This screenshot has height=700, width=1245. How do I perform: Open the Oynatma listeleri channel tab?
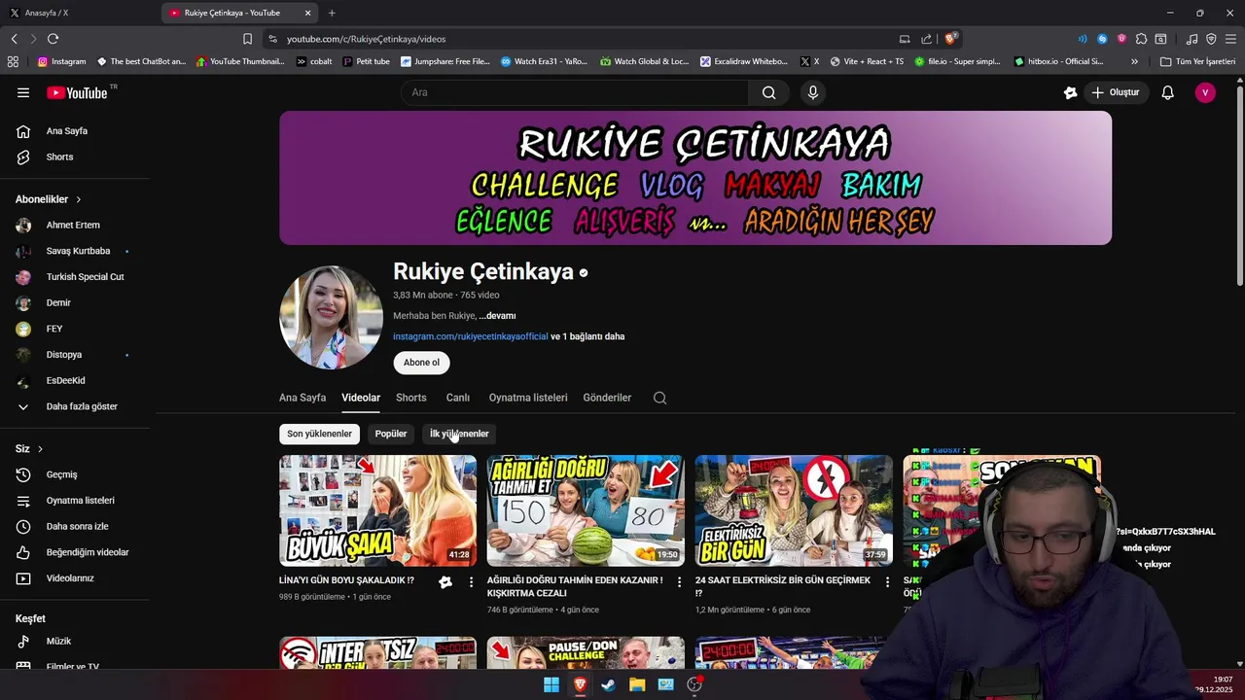point(528,398)
